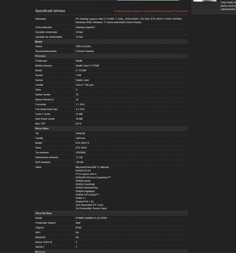Click the "Specificatii tehnice" heading
Viewport: 236px width, 253px height.
(x=50, y=11)
